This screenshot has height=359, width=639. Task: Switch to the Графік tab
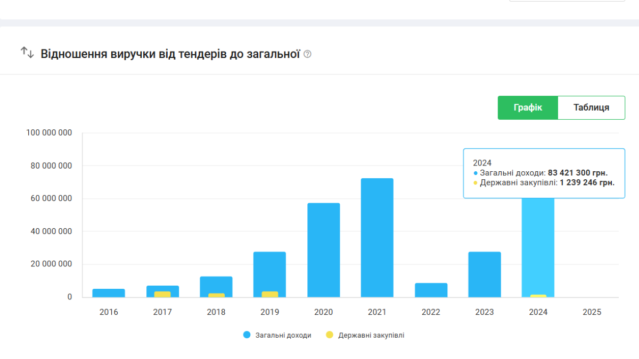tap(528, 107)
